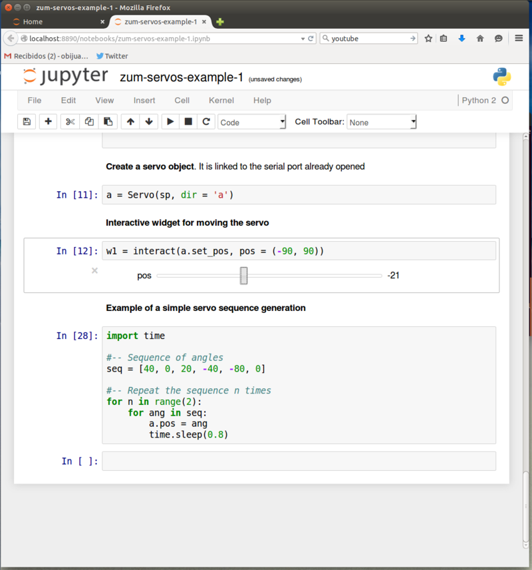Open the Insert menu
The height and width of the screenshot is (570, 532).
click(144, 101)
